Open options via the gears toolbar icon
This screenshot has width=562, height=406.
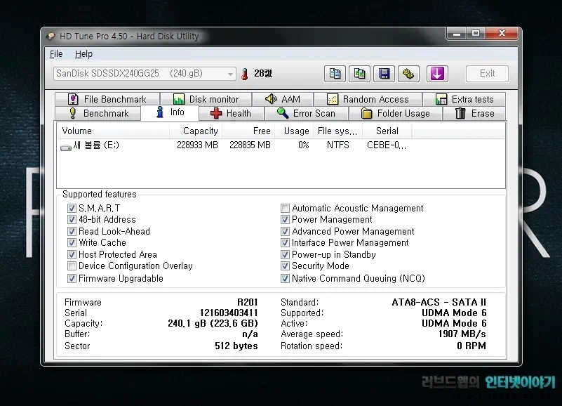pyautogui.click(x=408, y=74)
